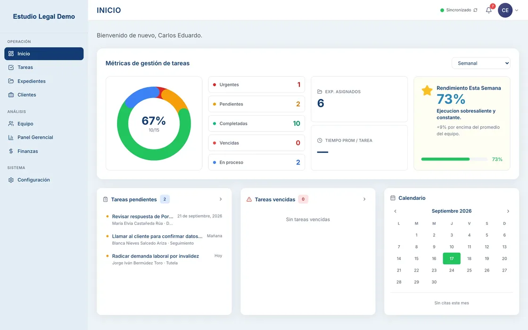
Task: Expand Tareas vencidas with its arrow
Action: [364, 199]
